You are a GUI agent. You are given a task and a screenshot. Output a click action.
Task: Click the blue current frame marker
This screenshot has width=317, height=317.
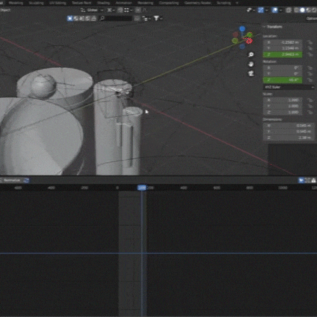141,188
